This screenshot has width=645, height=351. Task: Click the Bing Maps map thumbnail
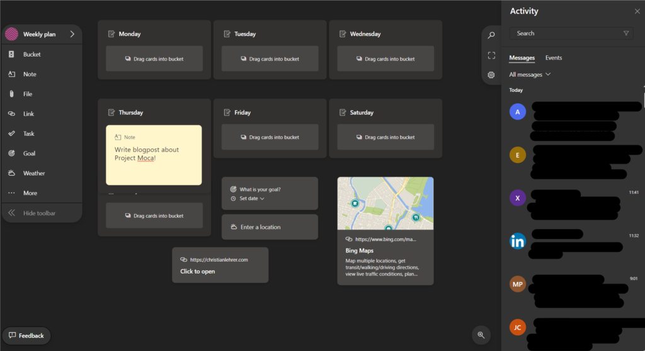tap(385, 203)
